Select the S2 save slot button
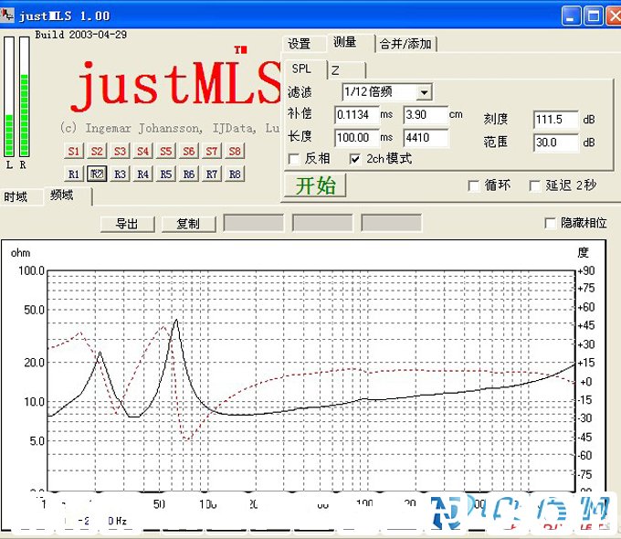Screen dimensions: 621x539 pyautogui.click(x=97, y=151)
